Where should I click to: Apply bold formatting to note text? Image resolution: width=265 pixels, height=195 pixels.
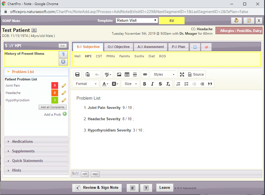click(144, 84)
